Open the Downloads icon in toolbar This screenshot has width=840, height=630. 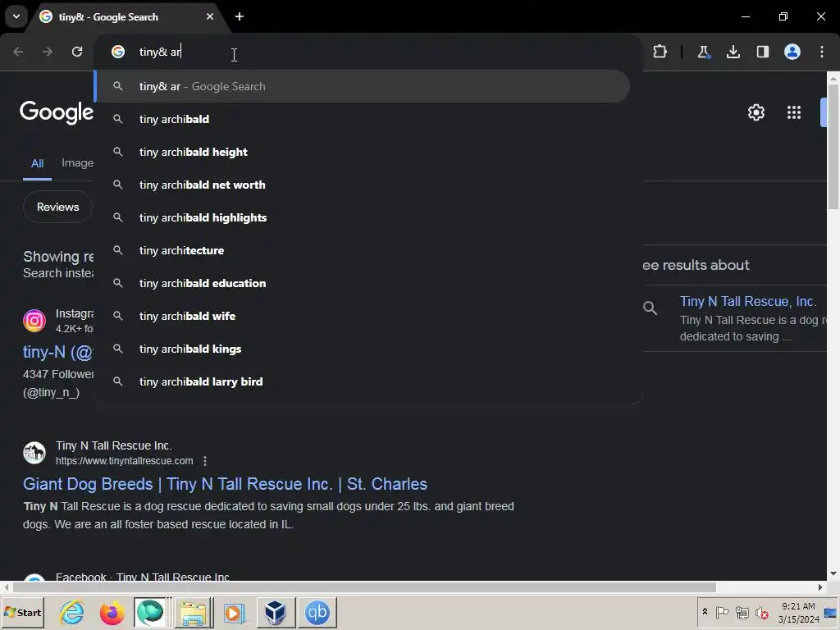coord(733,52)
